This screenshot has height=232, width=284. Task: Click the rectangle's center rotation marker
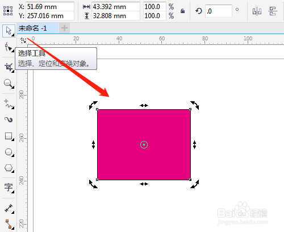tap(144, 144)
